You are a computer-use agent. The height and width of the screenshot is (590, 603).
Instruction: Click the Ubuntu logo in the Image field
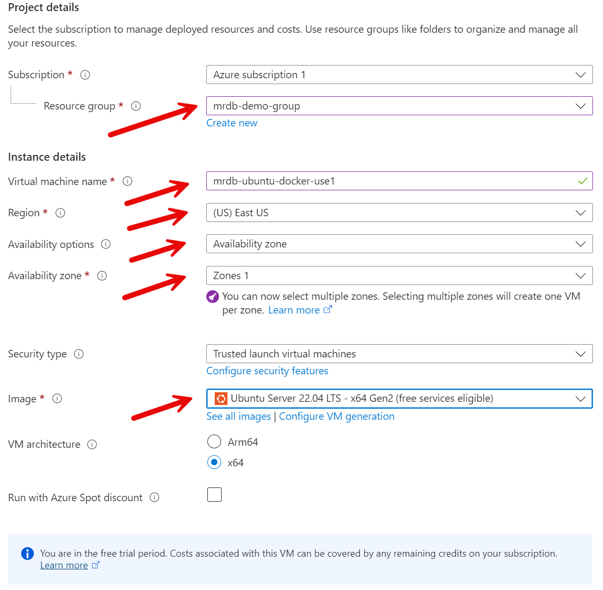pos(221,399)
